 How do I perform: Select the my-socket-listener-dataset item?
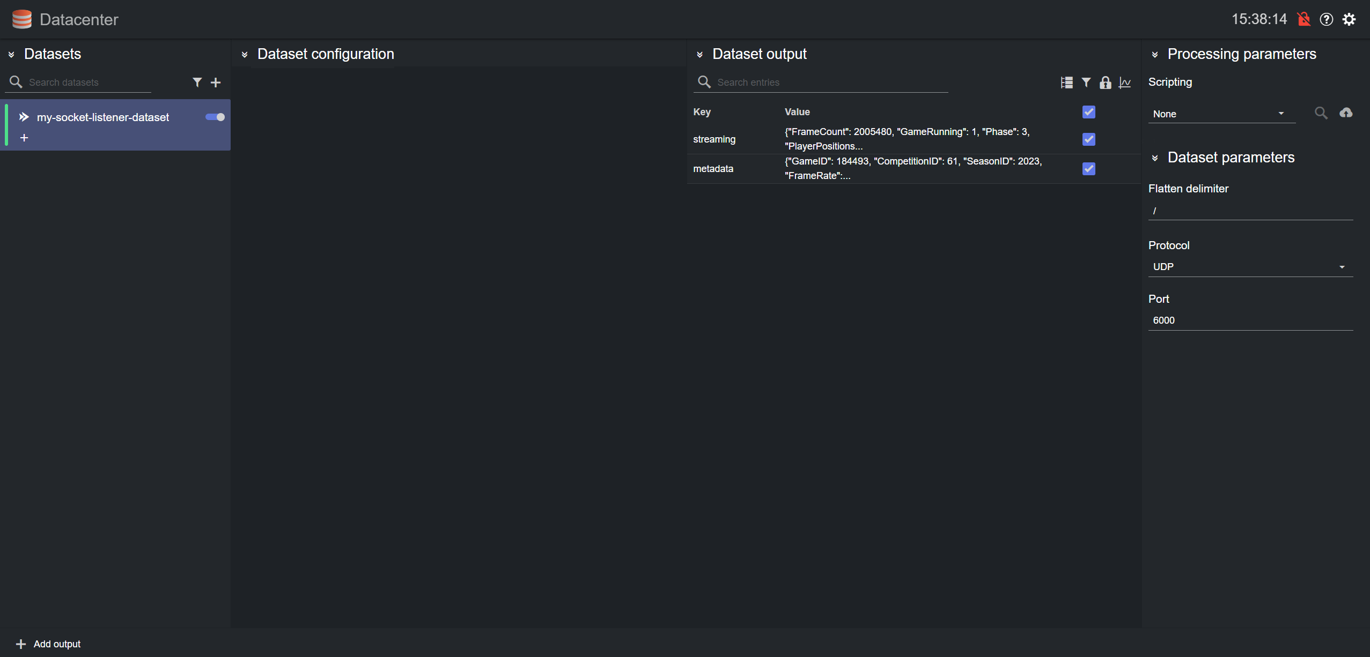tap(103, 117)
